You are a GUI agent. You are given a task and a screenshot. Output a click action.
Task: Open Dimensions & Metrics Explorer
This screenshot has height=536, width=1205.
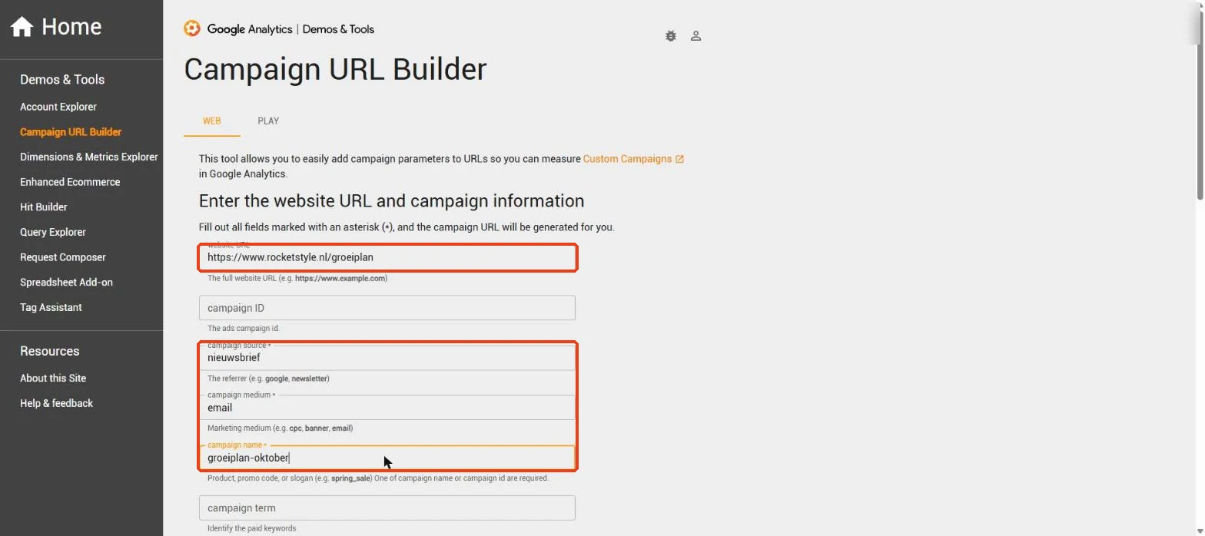coord(89,157)
